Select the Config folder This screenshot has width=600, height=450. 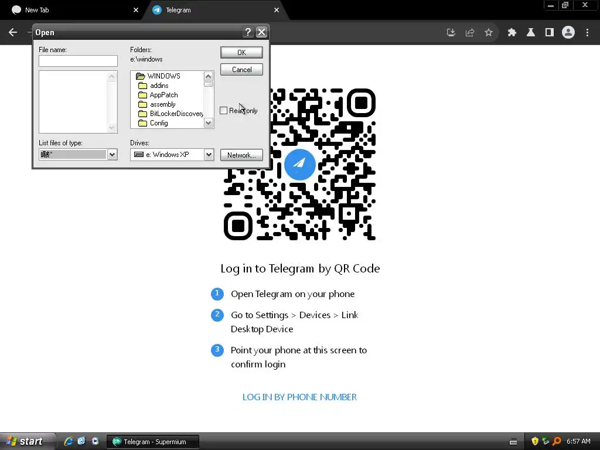[153, 123]
